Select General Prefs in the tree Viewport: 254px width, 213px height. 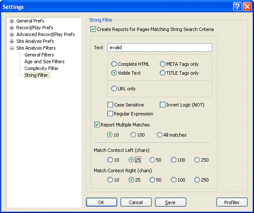pos(30,21)
